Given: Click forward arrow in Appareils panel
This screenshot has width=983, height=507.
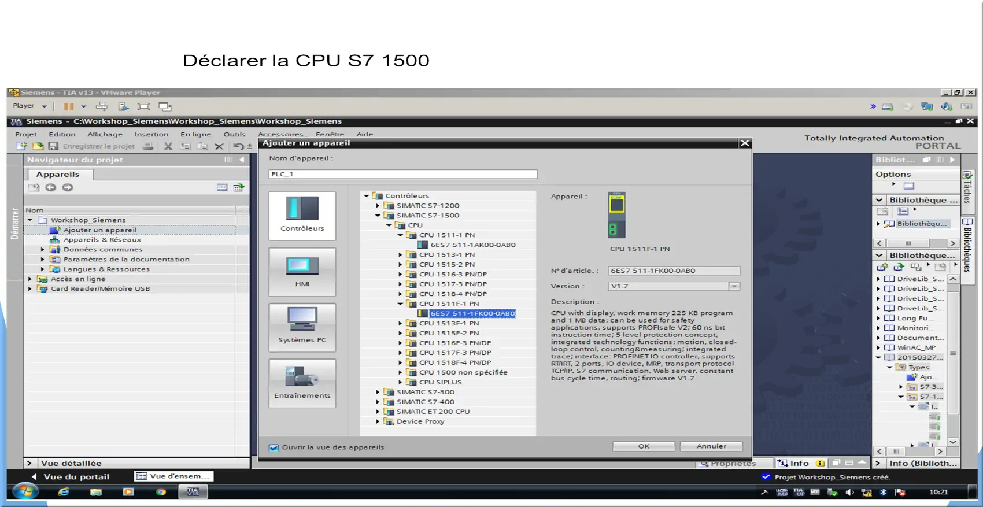Looking at the screenshot, I should 68,187.
